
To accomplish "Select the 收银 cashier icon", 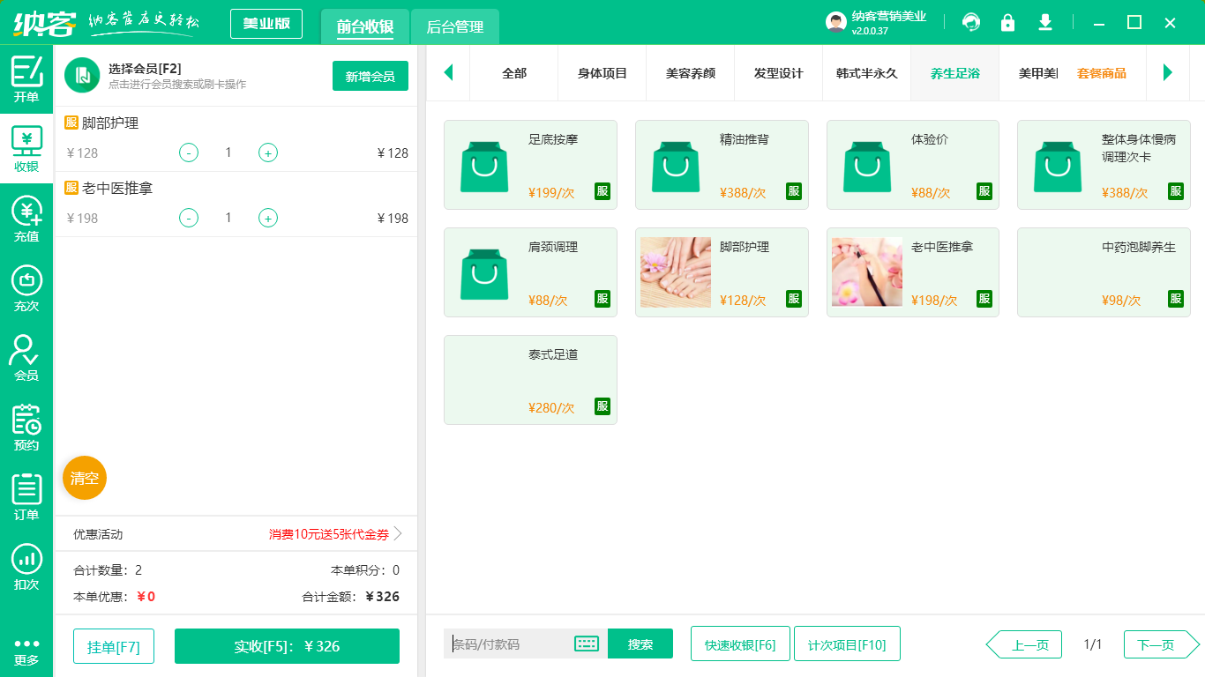I will [x=26, y=145].
